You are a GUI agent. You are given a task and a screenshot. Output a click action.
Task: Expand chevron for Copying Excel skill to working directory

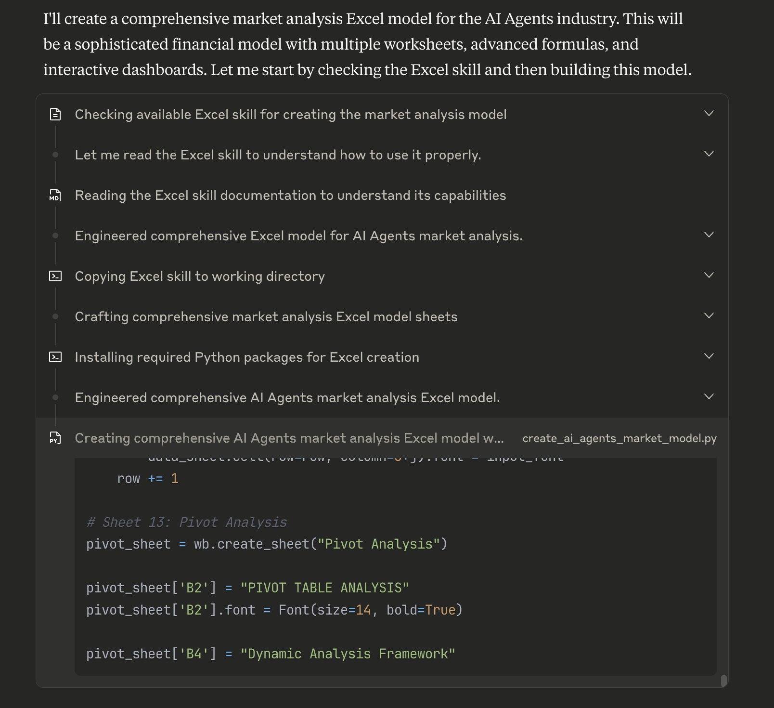[x=709, y=275]
